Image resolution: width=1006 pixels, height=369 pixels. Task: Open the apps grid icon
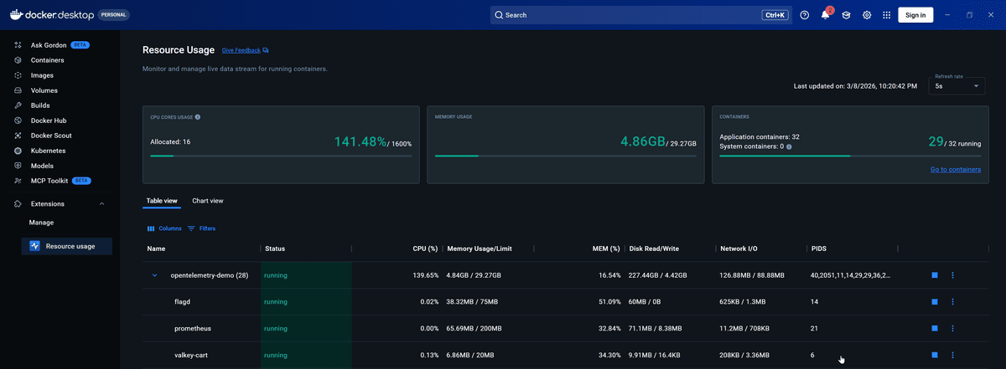click(x=887, y=15)
